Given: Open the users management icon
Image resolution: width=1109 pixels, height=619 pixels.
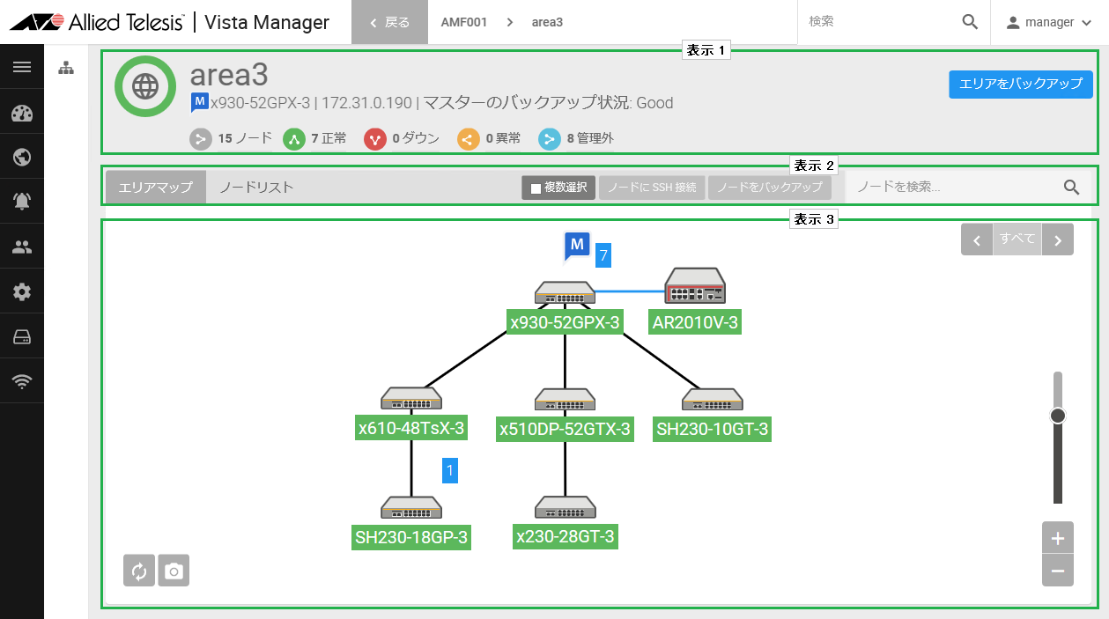Looking at the screenshot, I should [x=22, y=247].
